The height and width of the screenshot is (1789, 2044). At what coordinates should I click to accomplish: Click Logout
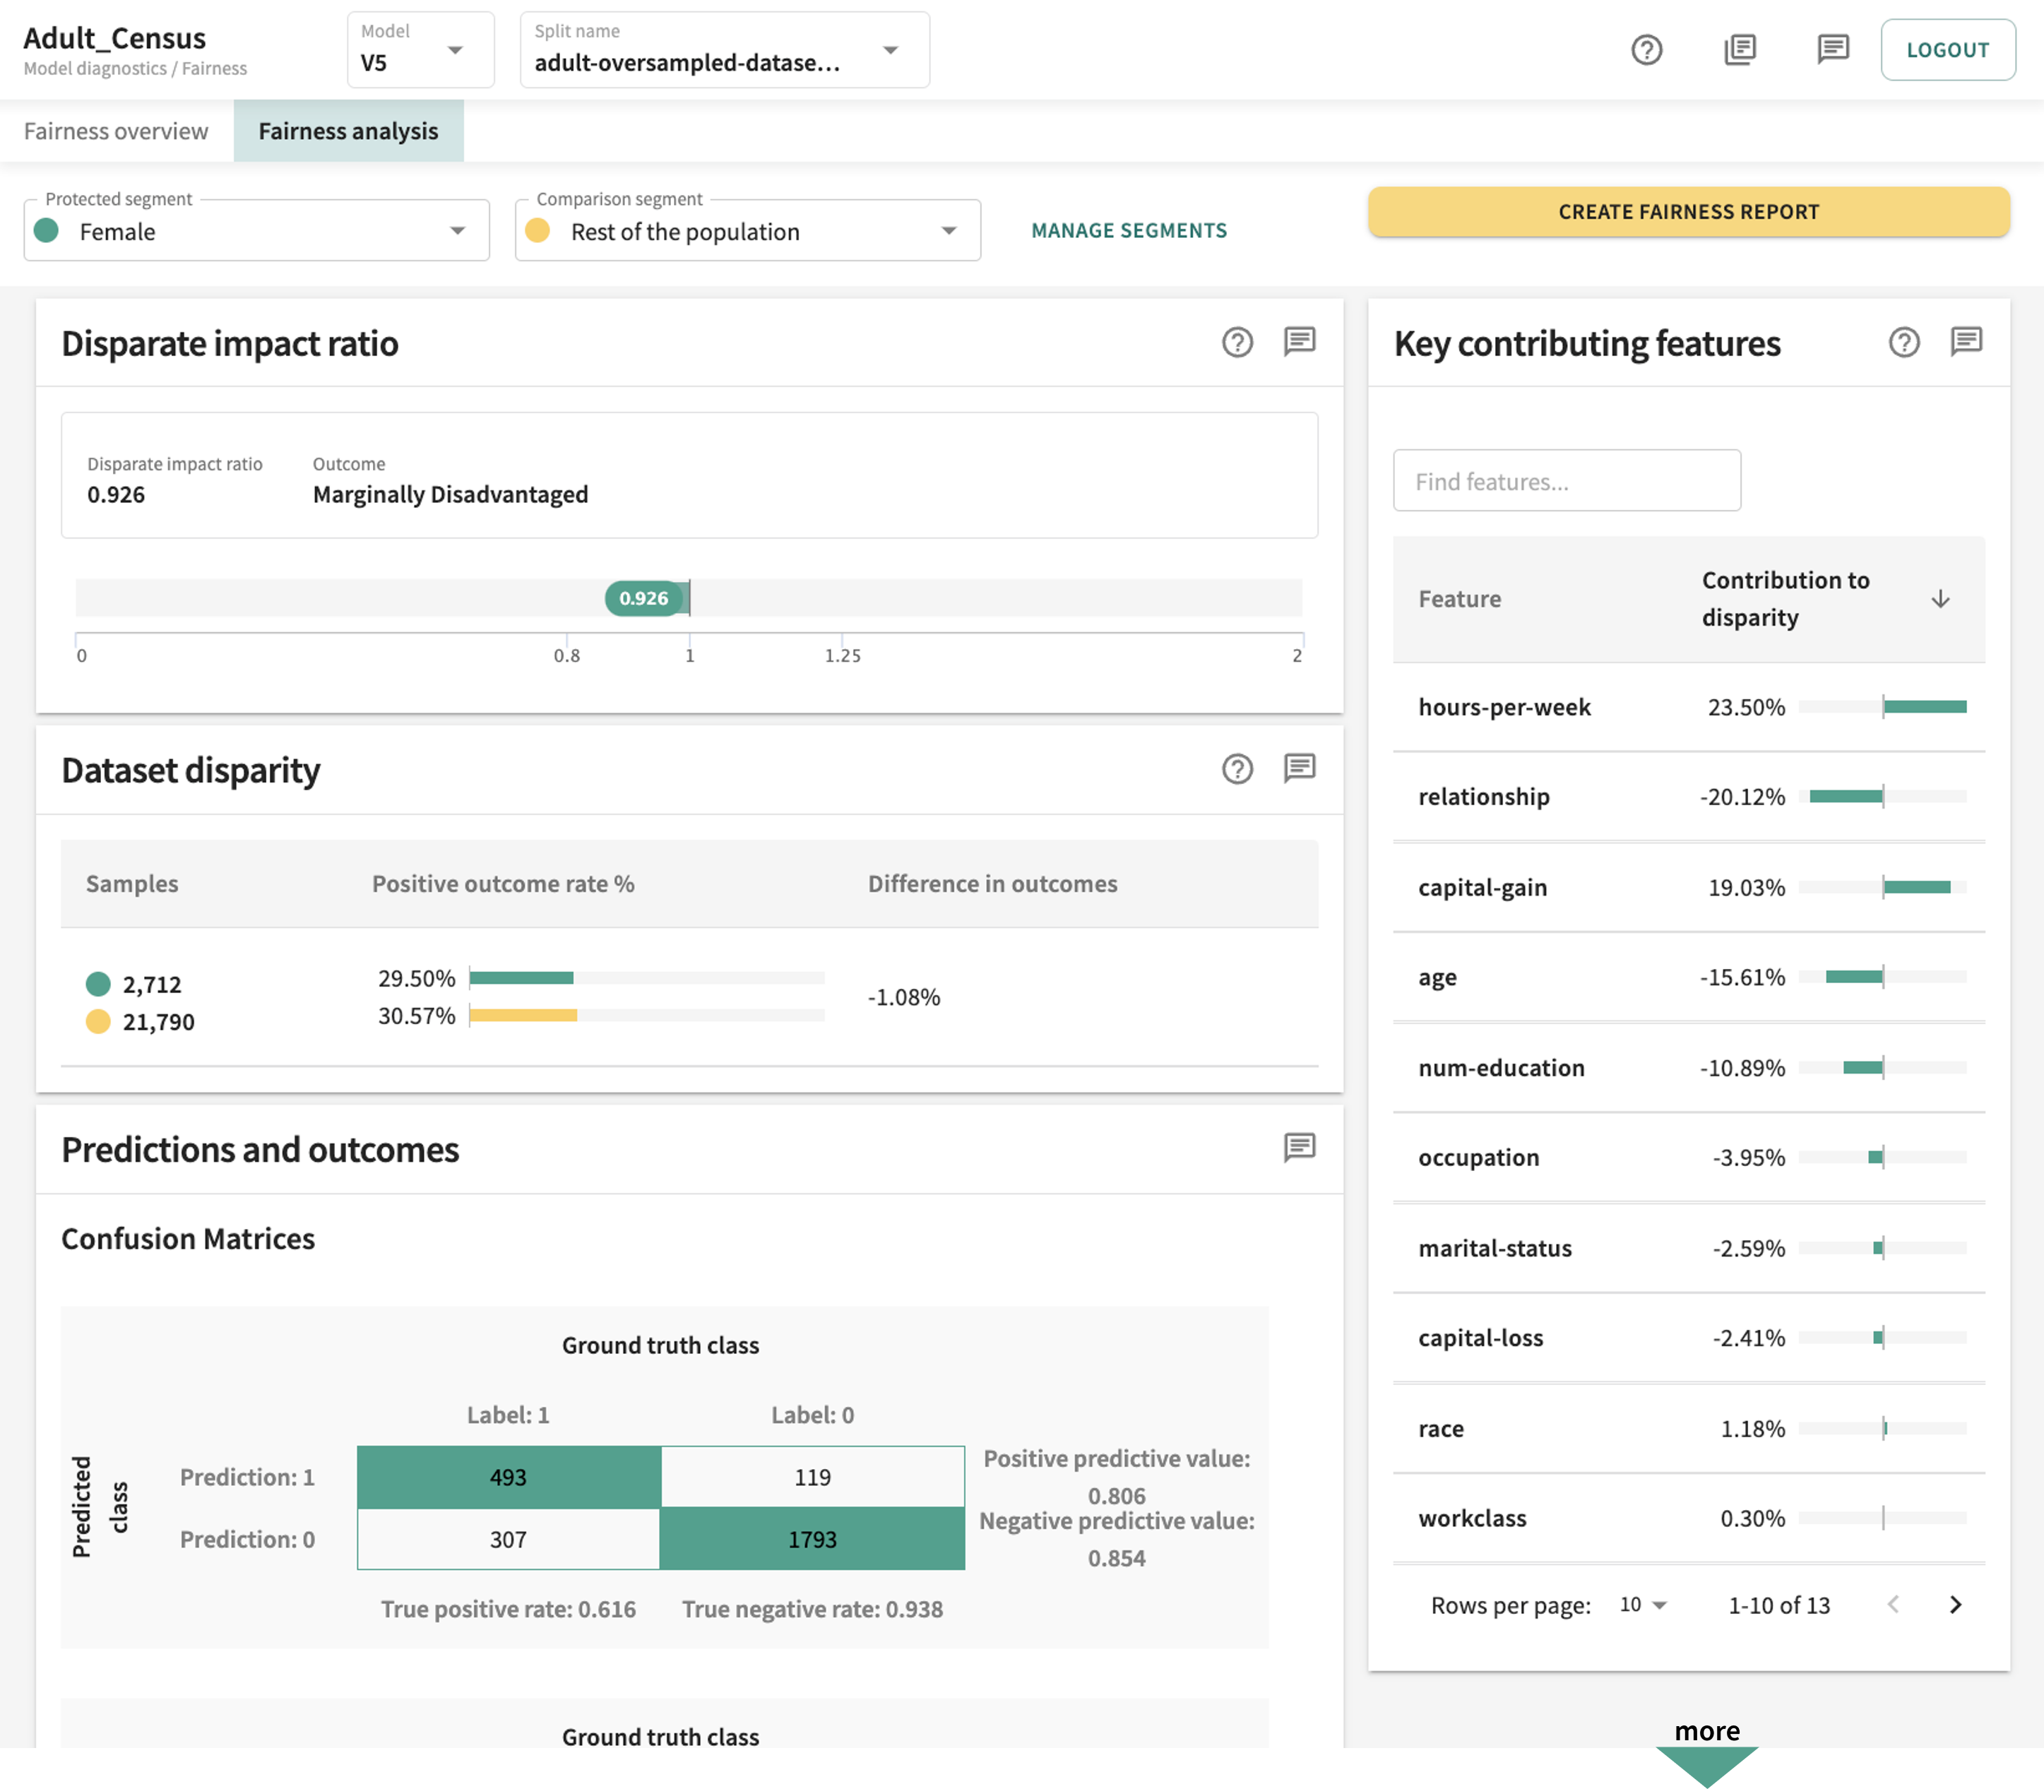tap(1947, 49)
